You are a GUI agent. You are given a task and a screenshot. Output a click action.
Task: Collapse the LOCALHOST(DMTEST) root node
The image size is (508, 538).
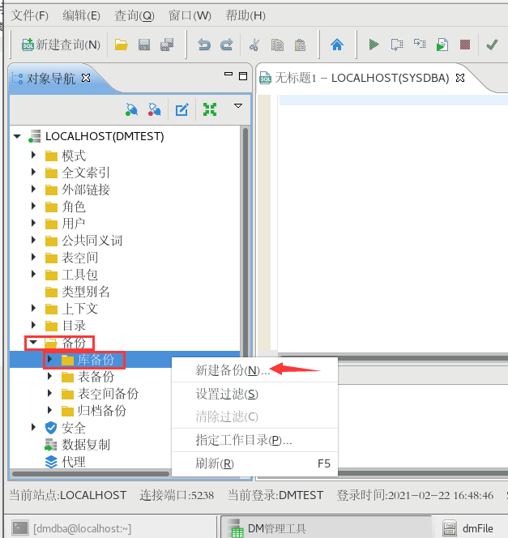(x=17, y=137)
